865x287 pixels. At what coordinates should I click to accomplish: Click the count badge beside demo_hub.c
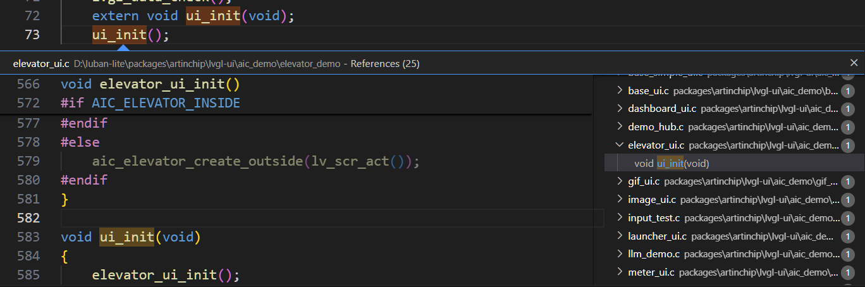point(848,127)
